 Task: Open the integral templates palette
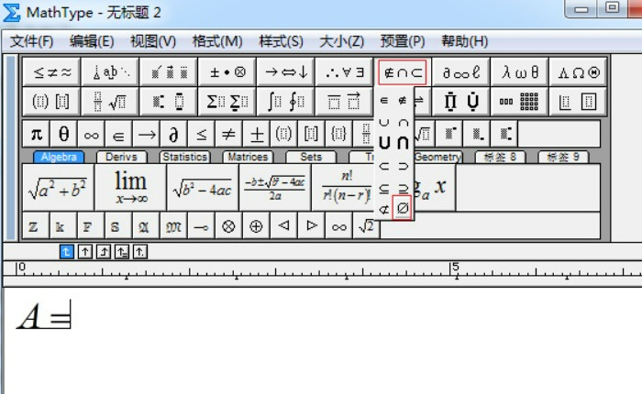coord(286,101)
